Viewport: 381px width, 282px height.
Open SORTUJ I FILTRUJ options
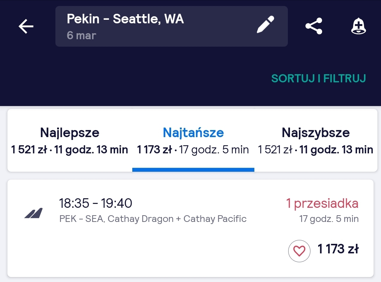(x=319, y=78)
